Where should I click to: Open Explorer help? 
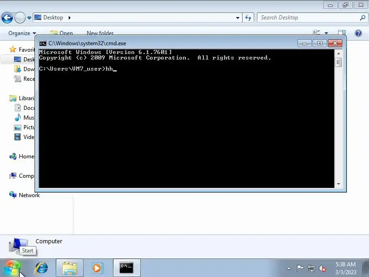pyautogui.click(x=358, y=33)
